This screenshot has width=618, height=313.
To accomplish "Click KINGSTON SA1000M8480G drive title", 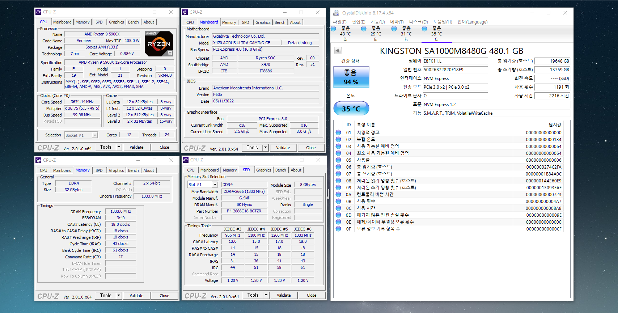I will pyautogui.click(x=452, y=51).
